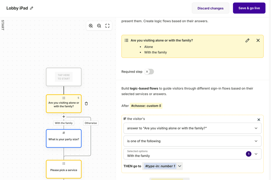Viewport: 271px width, 180px height.
Task: Open the answer to question dropdown
Action: tap(193, 128)
